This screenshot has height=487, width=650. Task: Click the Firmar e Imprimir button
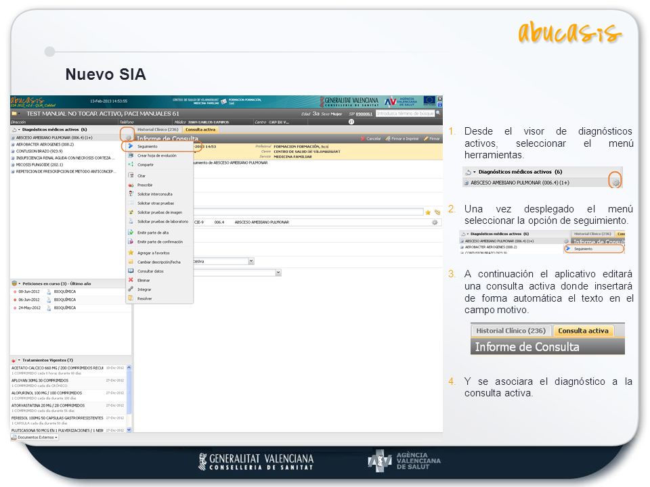[402, 139]
